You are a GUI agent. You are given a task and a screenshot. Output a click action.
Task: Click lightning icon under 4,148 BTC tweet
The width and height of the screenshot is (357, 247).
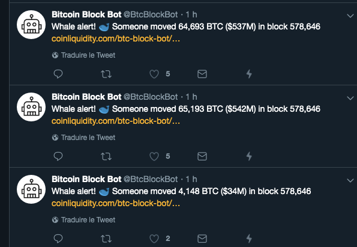tap(250, 239)
